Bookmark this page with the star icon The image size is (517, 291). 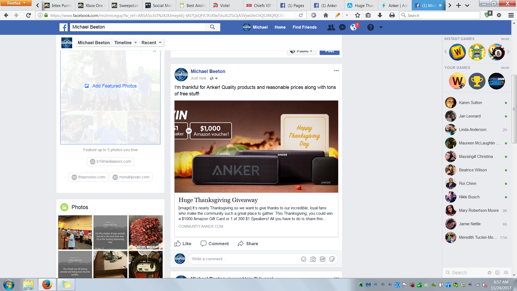[x=358, y=15]
